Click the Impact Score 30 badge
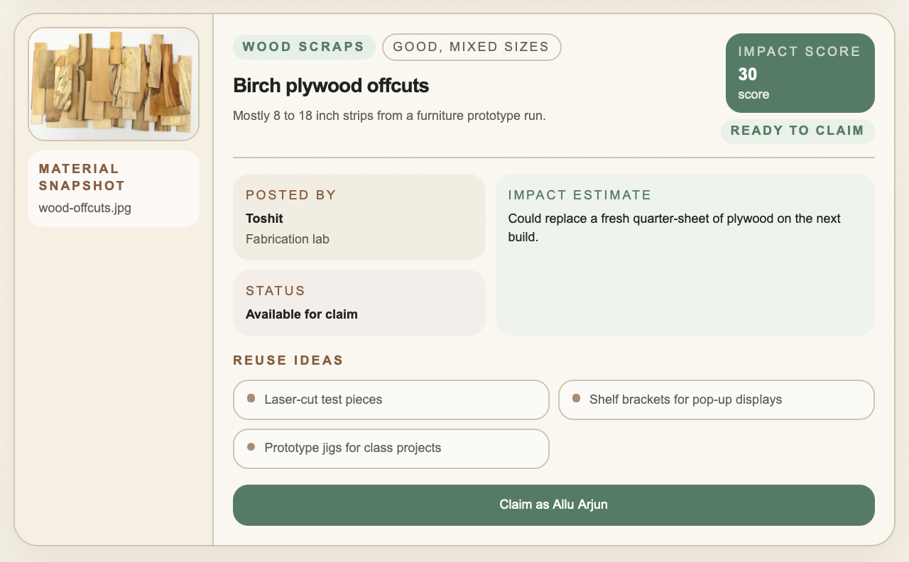The height and width of the screenshot is (562, 909). tap(800, 73)
